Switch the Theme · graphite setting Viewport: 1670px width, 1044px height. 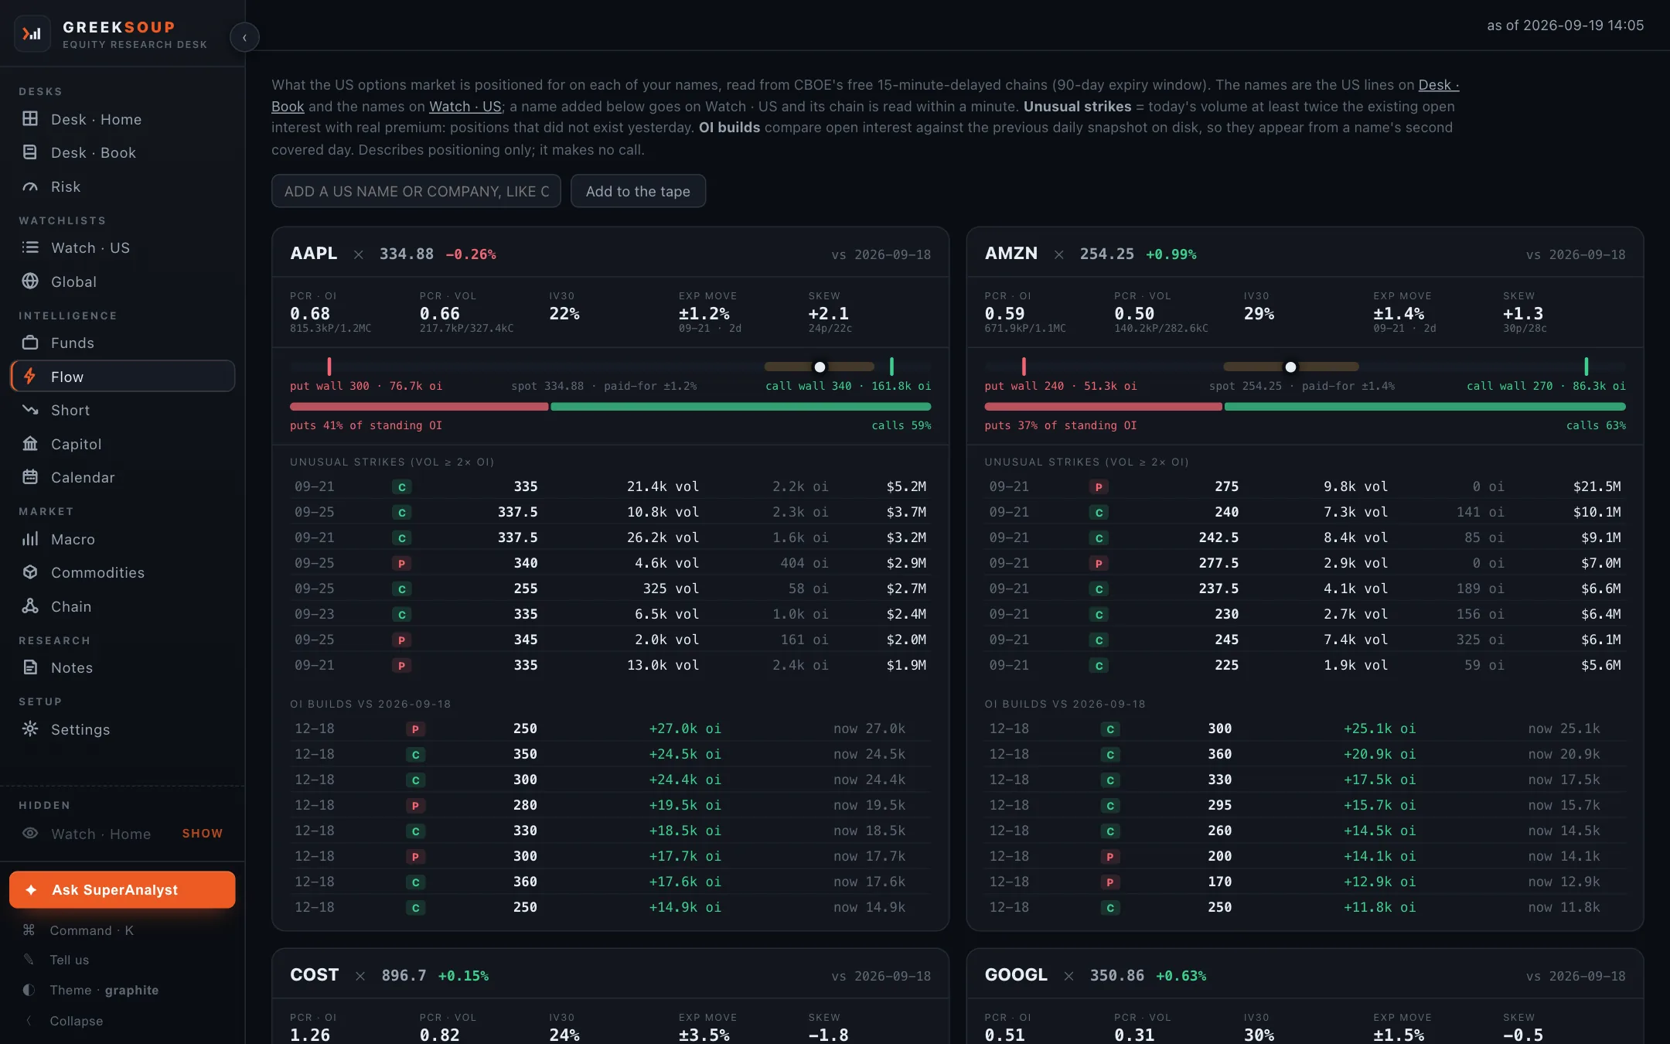tap(104, 990)
